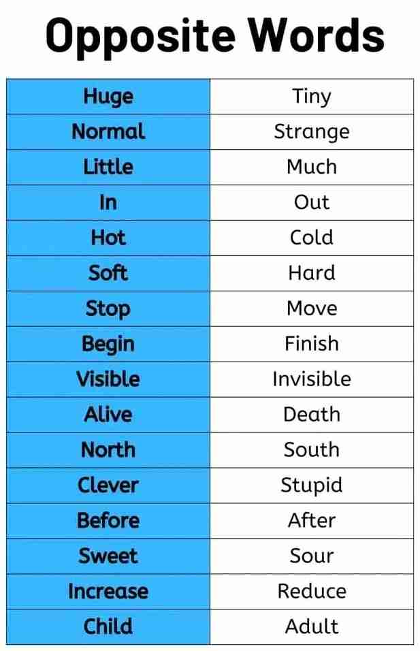
Task: Click the word 'Soft'
Action: (108, 273)
